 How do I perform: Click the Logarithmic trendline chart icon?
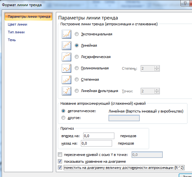tap(66, 57)
